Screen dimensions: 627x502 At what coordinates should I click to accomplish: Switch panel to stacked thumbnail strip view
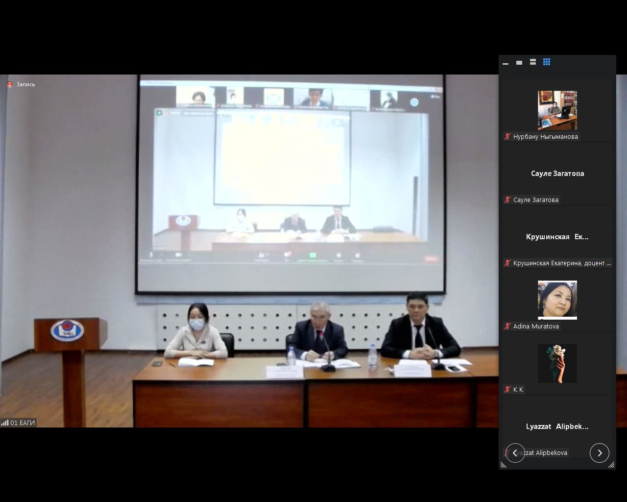533,62
